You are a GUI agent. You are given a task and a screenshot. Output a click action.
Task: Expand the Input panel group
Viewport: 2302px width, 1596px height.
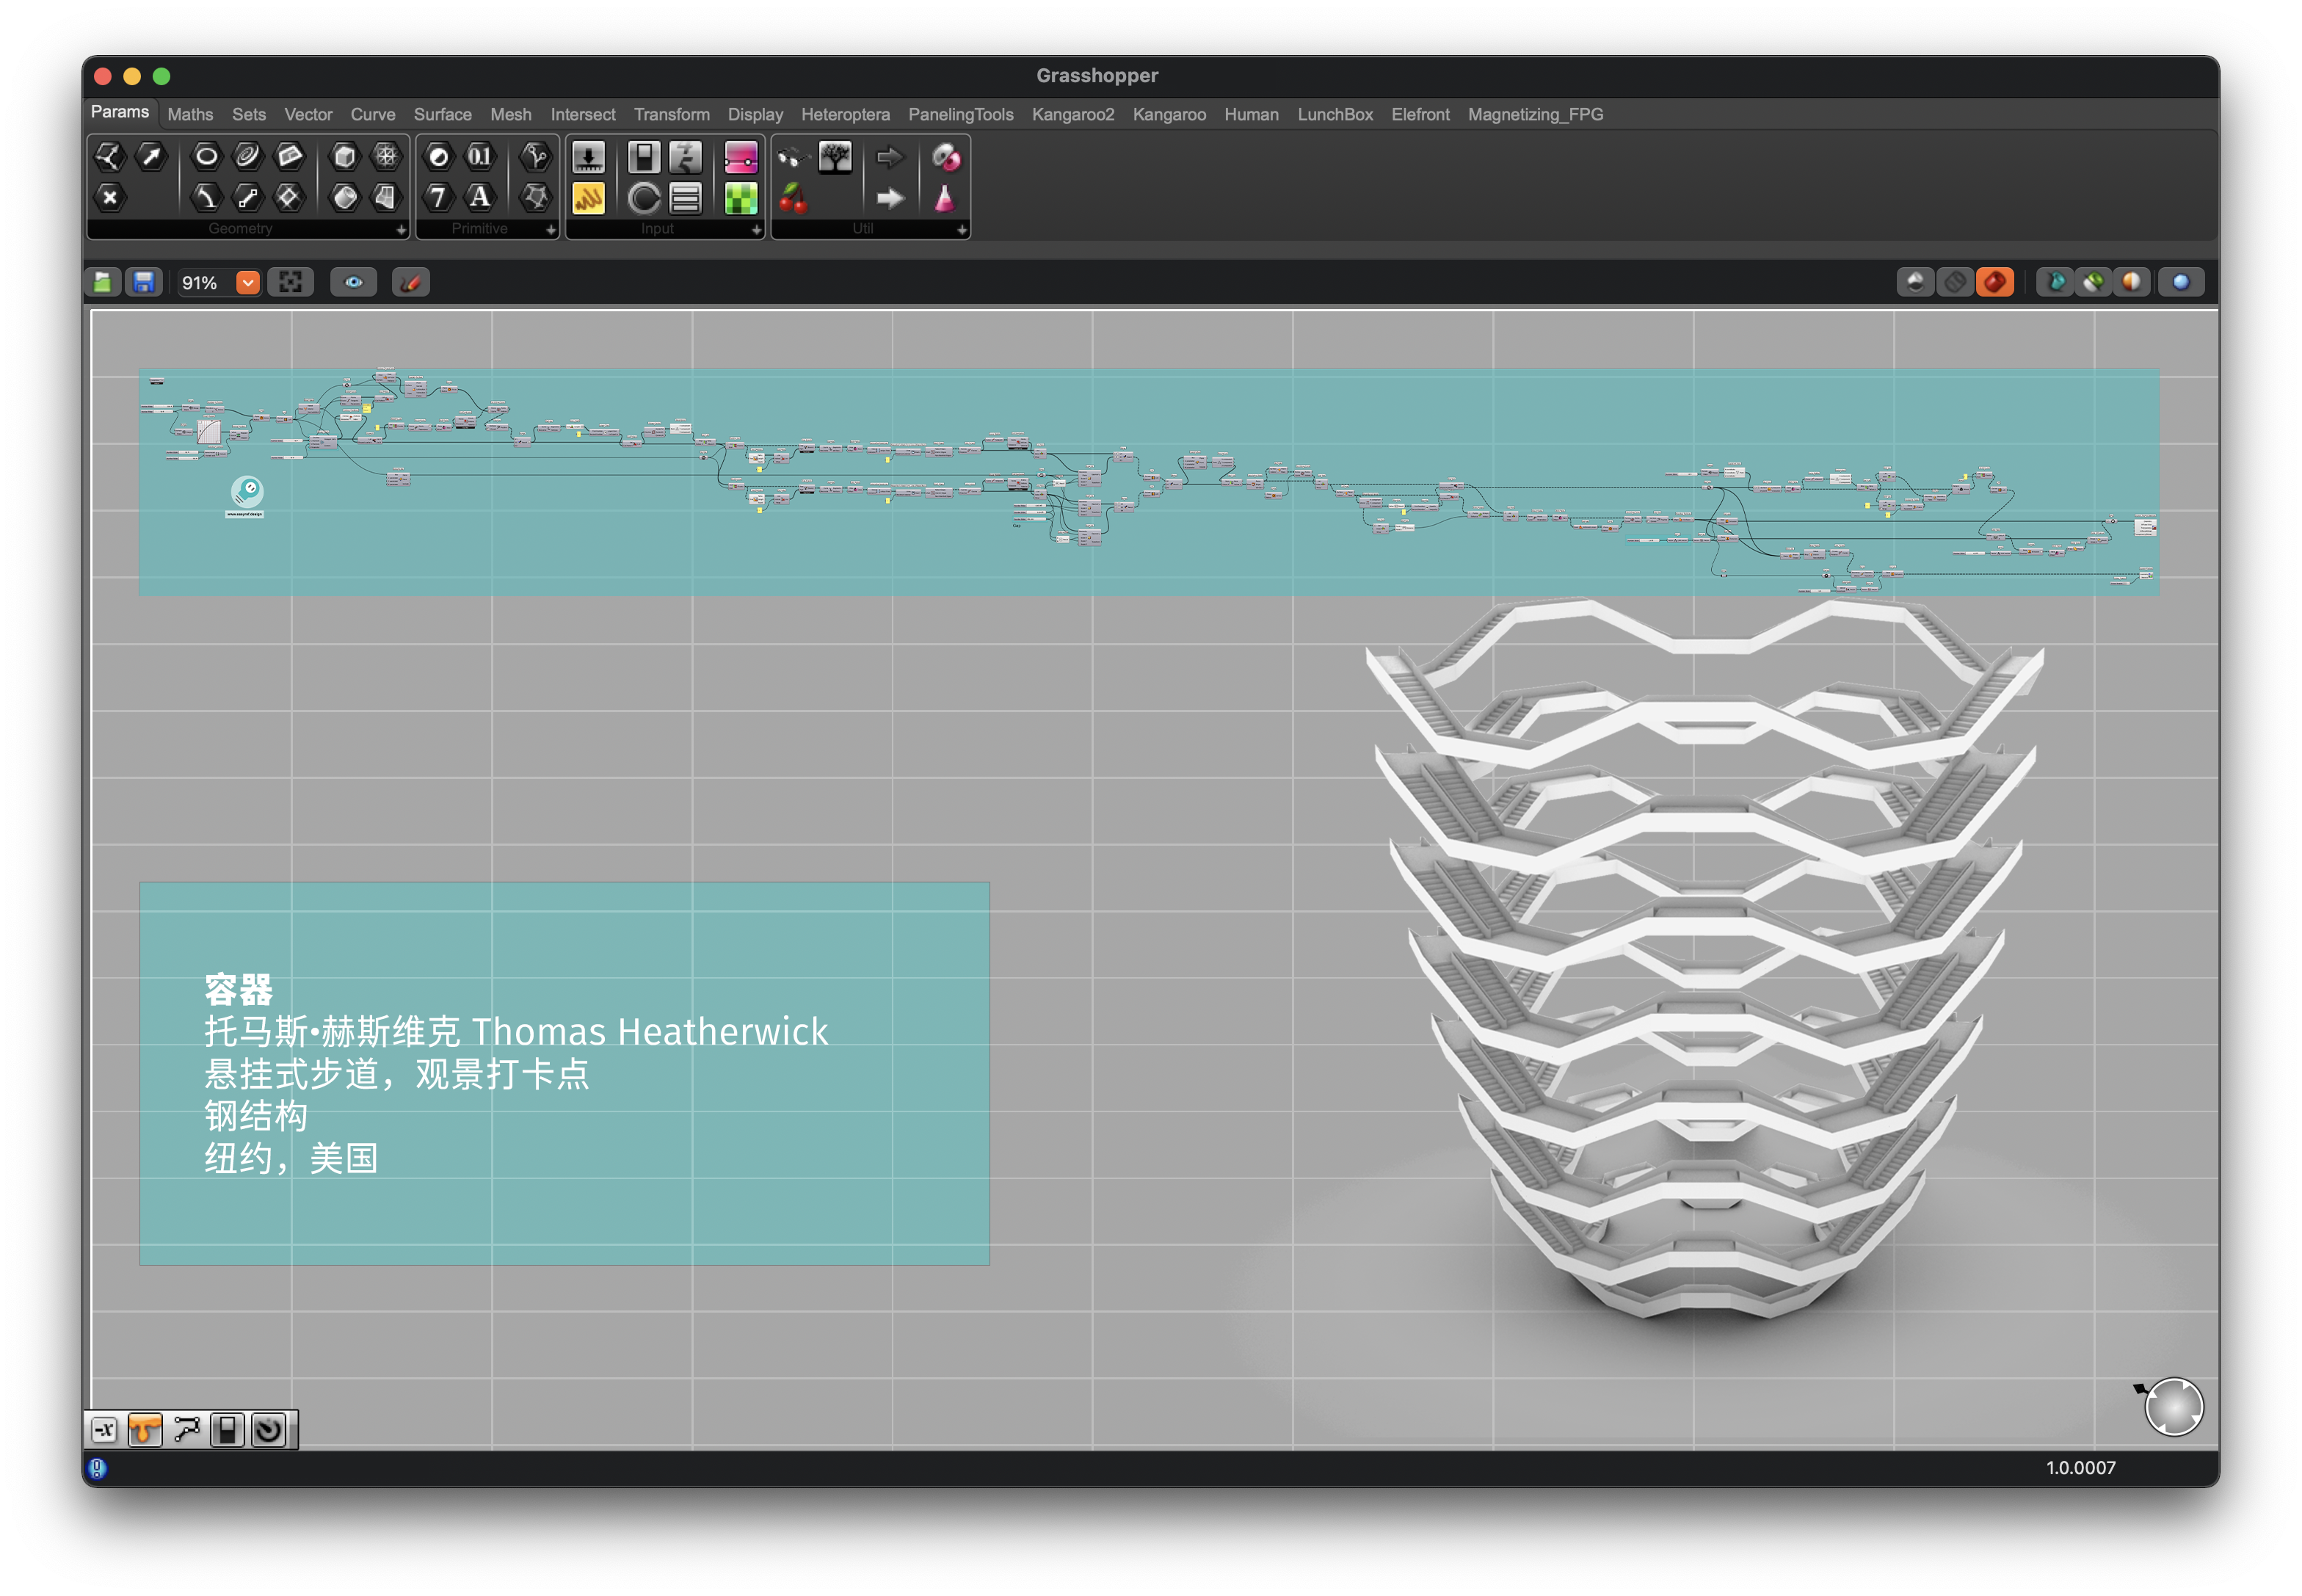pyautogui.click(x=756, y=230)
